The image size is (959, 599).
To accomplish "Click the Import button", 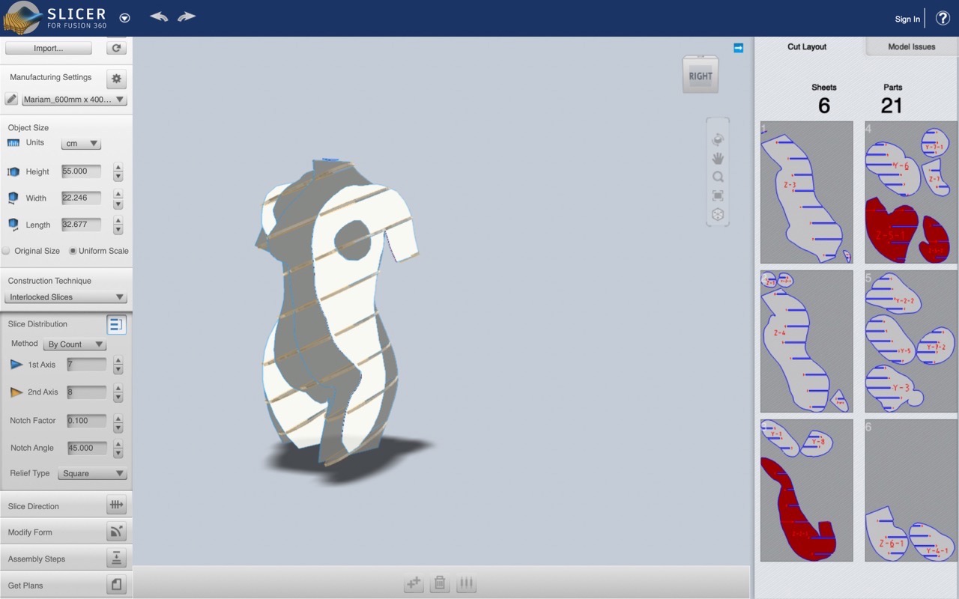I will point(49,48).
